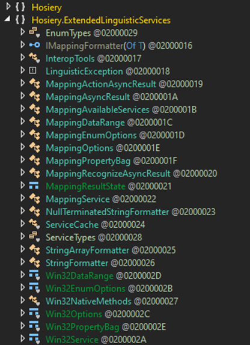Click the Win32DataRange struct icon

34,275
